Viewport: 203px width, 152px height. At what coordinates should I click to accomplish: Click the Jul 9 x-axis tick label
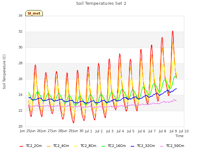173,131
